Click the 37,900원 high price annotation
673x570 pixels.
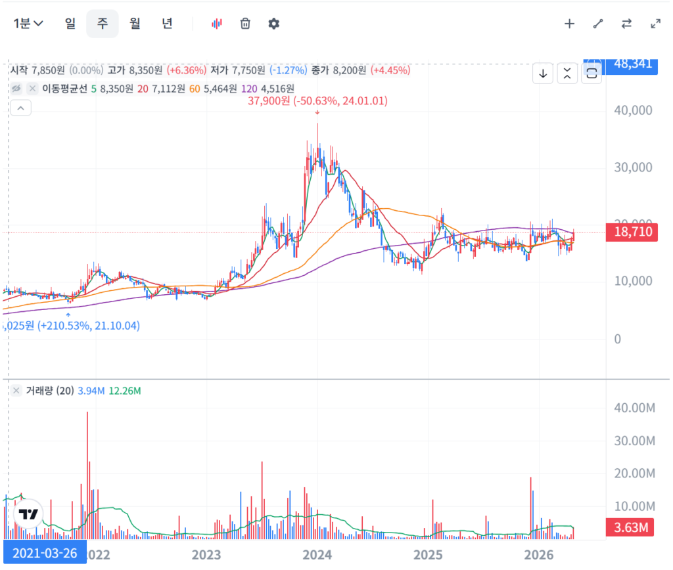point(317,100)
